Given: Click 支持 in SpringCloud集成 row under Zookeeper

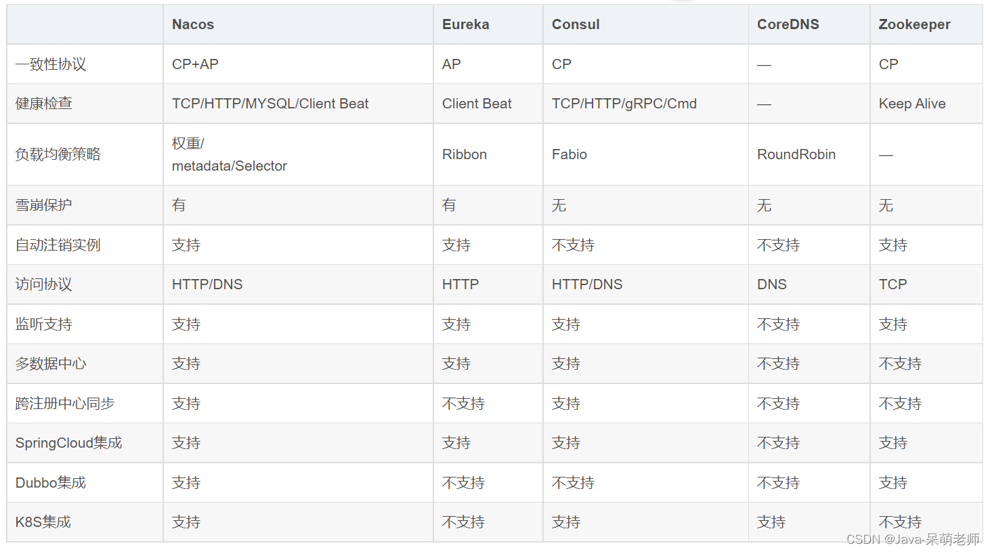Looking at the screenshot, I should tap(893, 443).
